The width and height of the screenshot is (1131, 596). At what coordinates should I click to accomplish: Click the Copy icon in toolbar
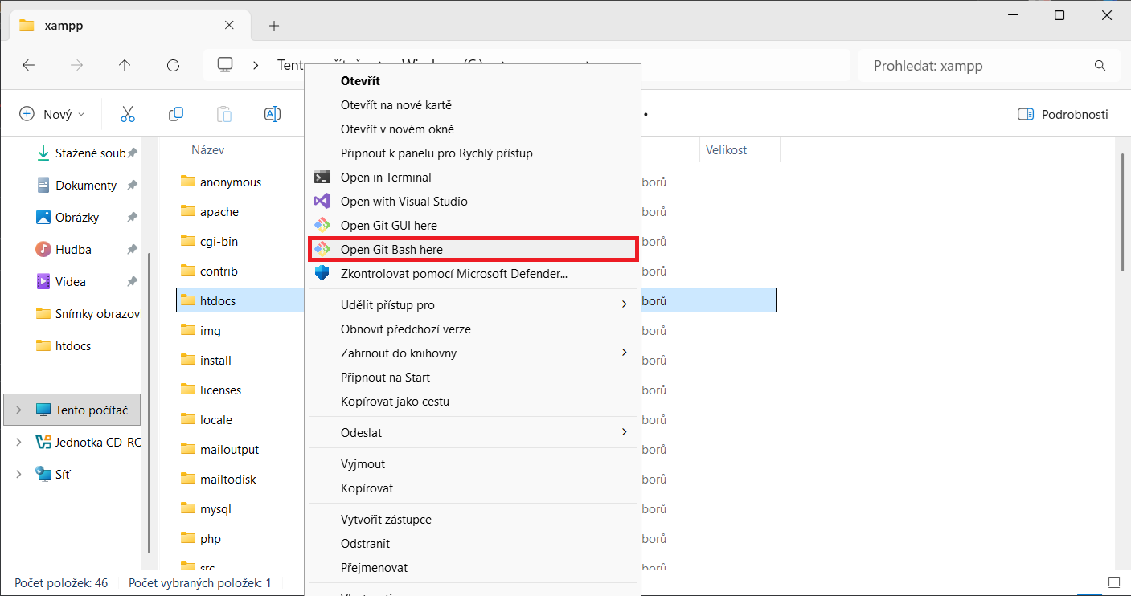tap(176, 114)
